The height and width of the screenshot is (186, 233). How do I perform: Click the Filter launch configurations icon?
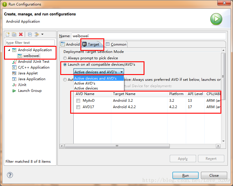pyautogui.click(x=37, y=34)
